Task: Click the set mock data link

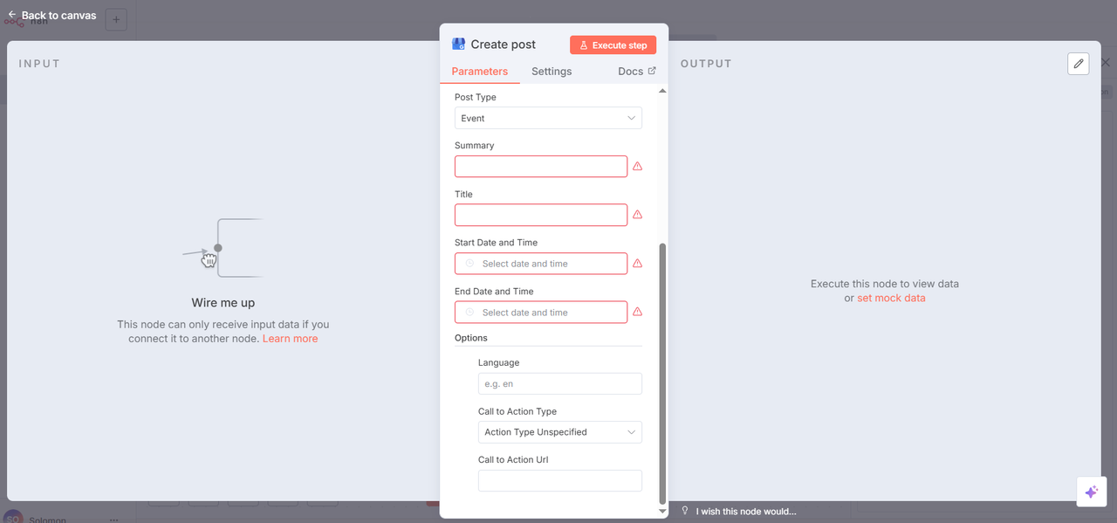Action: (x=891, y=298)
